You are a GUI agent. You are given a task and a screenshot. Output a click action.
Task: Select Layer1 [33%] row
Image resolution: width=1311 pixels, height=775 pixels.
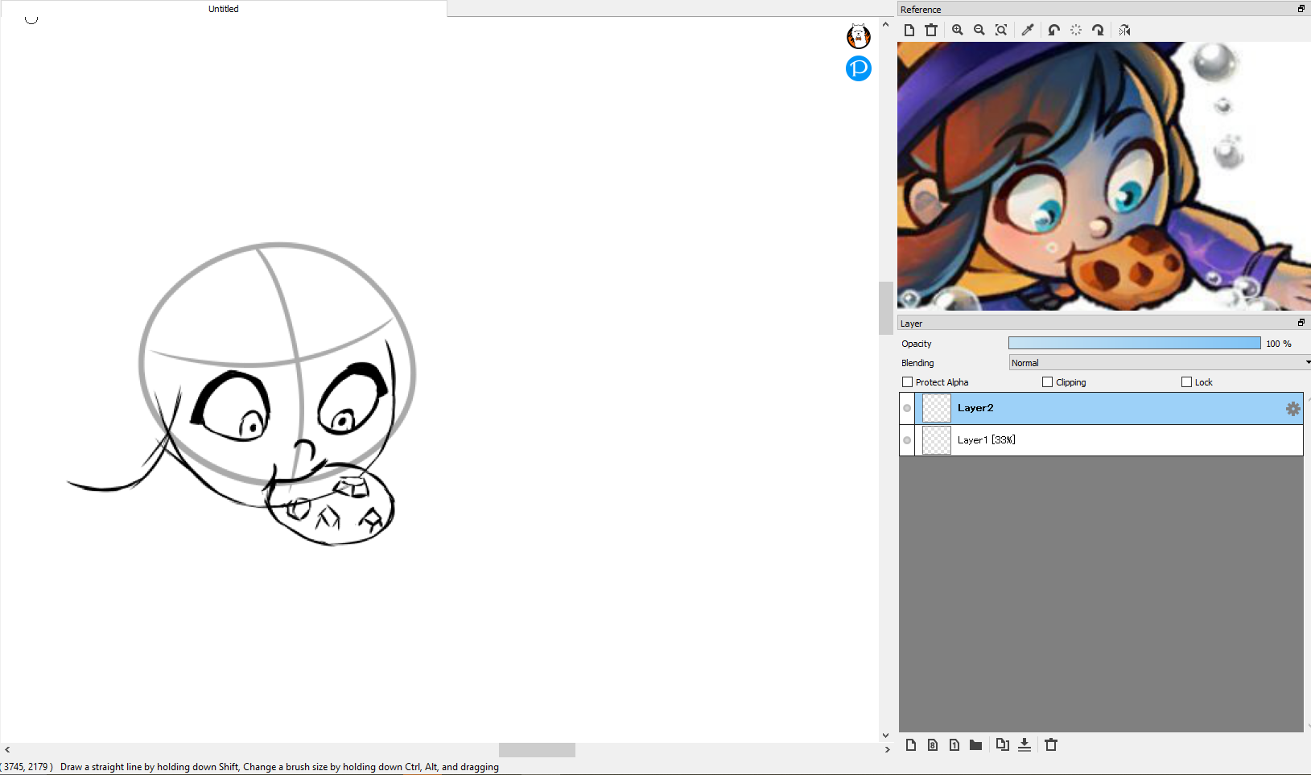[x=1101, y=440]
